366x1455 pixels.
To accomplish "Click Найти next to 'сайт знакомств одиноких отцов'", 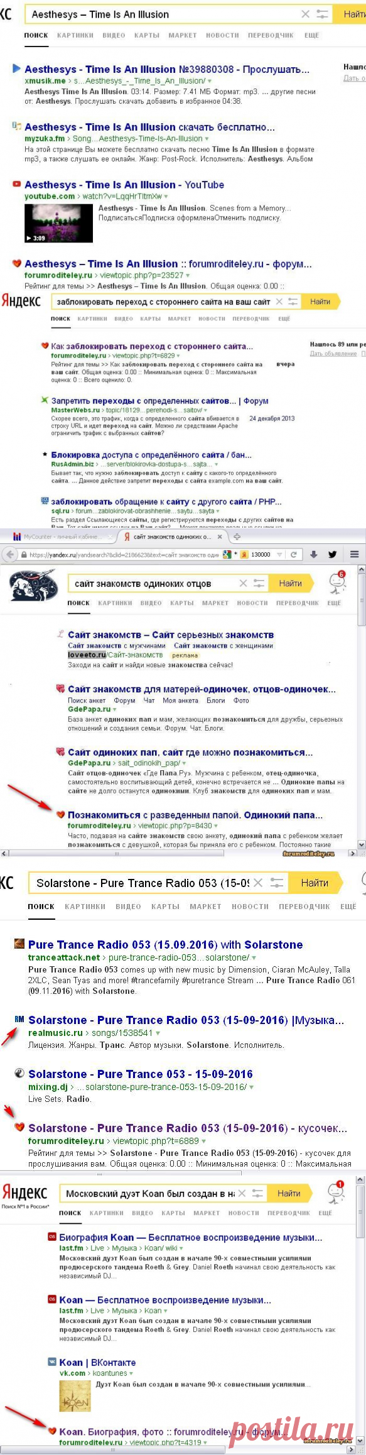I will [x=291, y=584].
